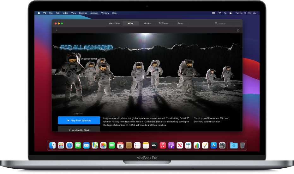
Task: Open Finder from the Dock
Action: tap(52, 145)
